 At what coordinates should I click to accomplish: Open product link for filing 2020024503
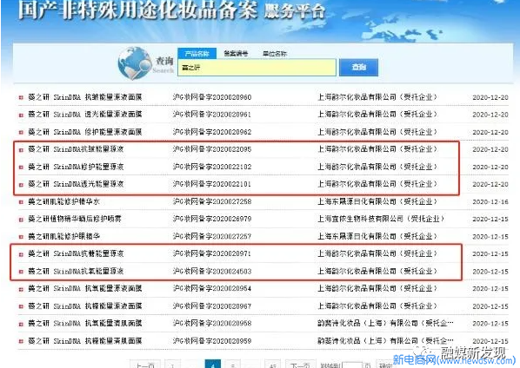(x=76, y=272)
